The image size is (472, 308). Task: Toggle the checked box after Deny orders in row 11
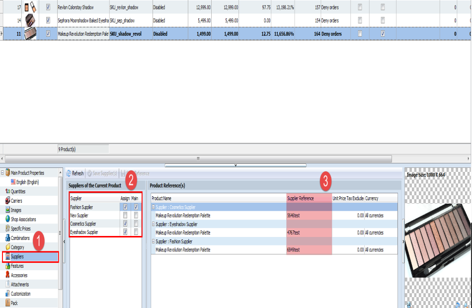point(383,34)
